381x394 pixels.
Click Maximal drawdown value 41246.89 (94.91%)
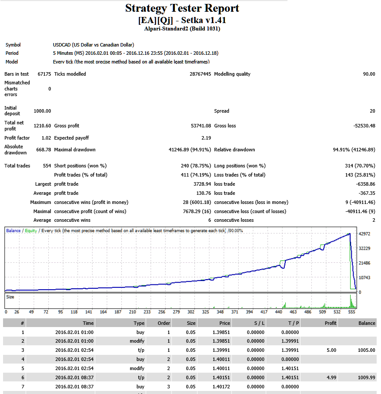tap(190, 150)
